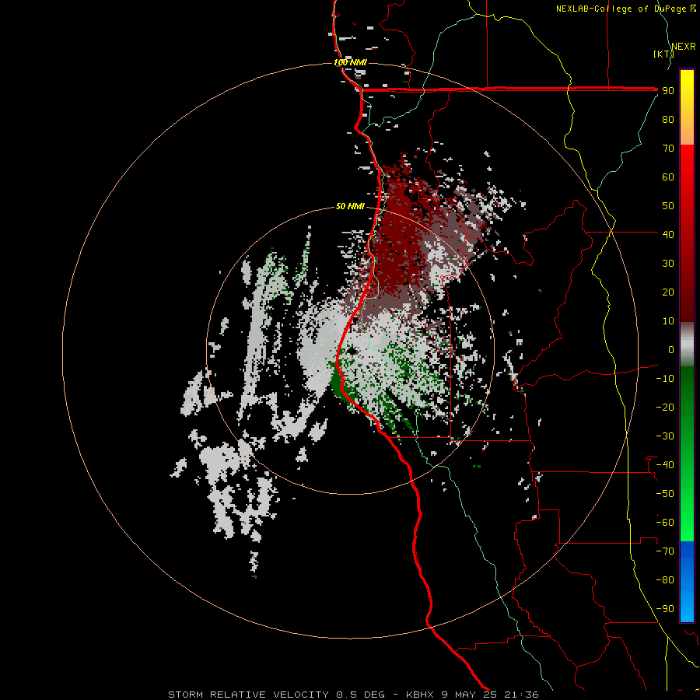This screenshot has height=700, width=700.
Task: Pick the blue segment of the color bar
Action: (687, 582)
